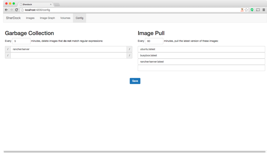The image size is (267, 153).
Task: Click the Cast screen icon
Action: (258, 10)
